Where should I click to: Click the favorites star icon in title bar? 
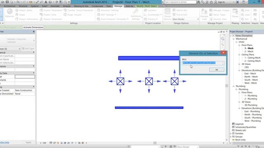[211, 2]
